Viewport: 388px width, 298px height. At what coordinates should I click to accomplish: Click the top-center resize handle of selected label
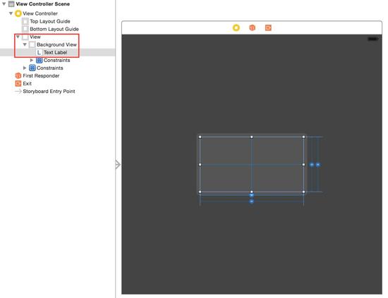[x=252, y=137]
